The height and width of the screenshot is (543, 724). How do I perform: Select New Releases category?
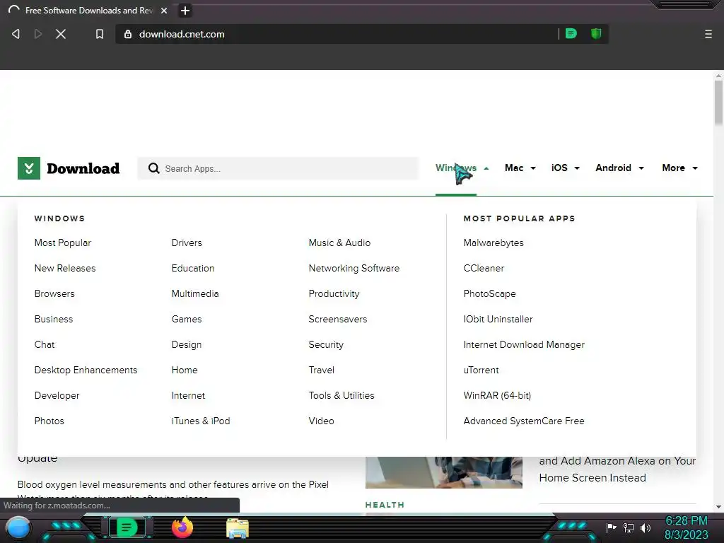(x=65, y=268)
